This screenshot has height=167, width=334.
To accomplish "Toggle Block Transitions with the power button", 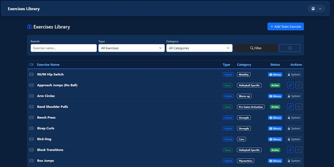I will click(x=299, y=150).
